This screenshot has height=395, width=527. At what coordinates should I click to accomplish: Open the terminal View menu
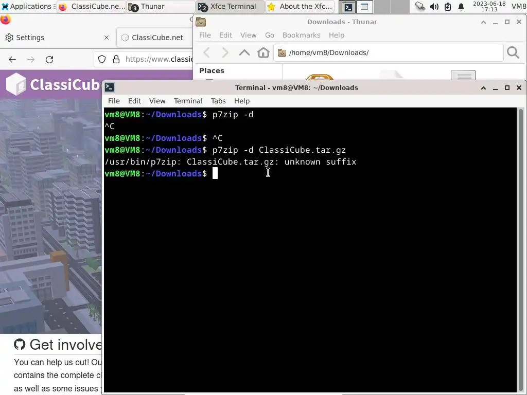(157, 101)
